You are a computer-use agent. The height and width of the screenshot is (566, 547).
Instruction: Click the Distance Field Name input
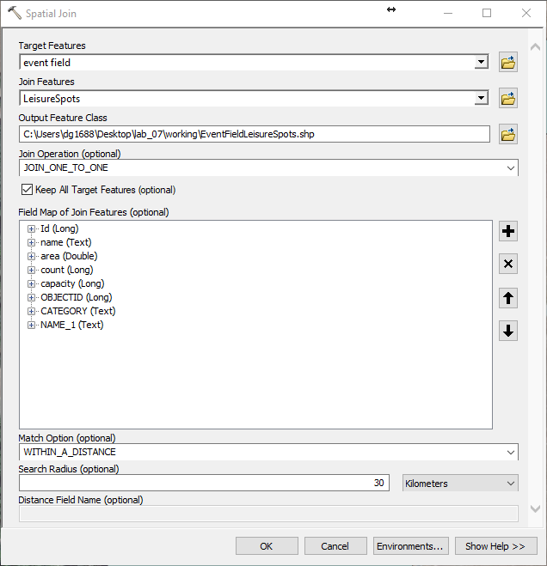(x=268, y=514)
